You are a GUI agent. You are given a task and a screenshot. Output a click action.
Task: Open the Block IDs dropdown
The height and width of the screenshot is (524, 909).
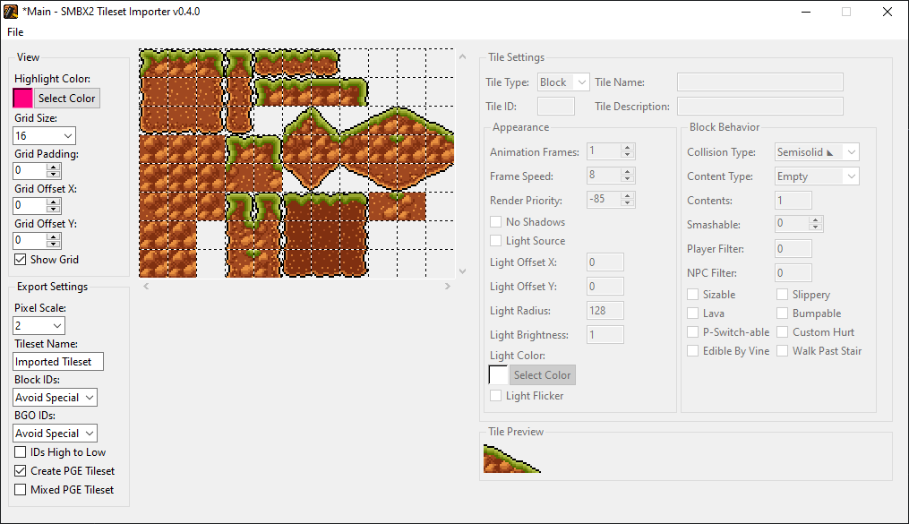pyautogui.click(x=55, y=398)
